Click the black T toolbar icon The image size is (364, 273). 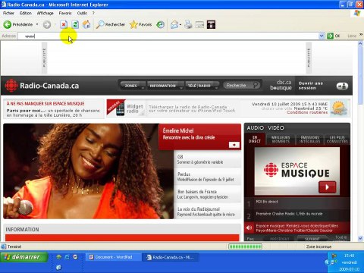211,24
